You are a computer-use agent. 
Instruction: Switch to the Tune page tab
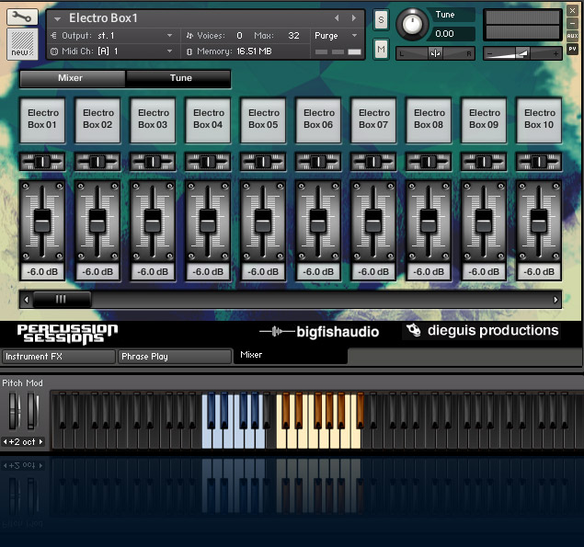(178, 78)
